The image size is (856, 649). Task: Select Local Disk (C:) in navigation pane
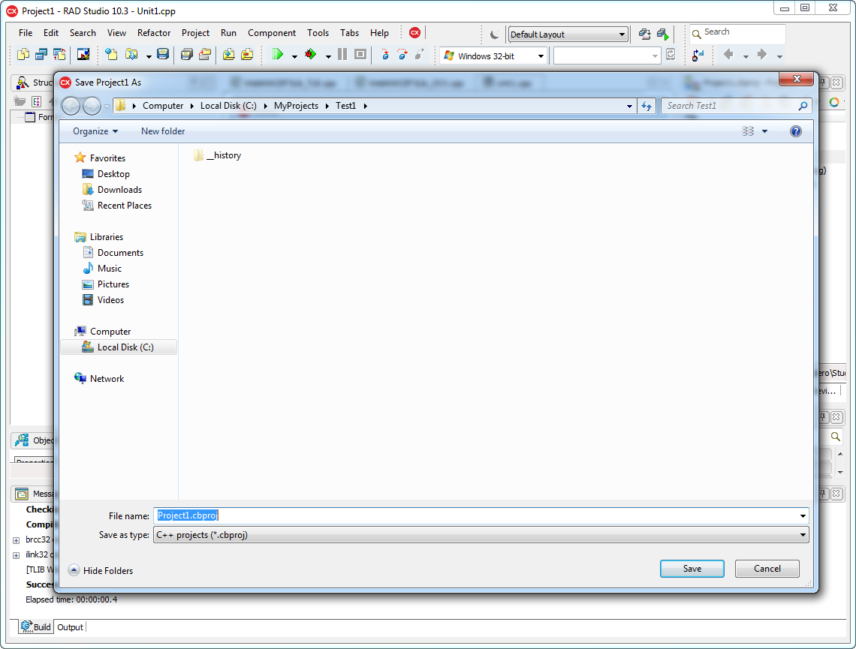(119, 347)
